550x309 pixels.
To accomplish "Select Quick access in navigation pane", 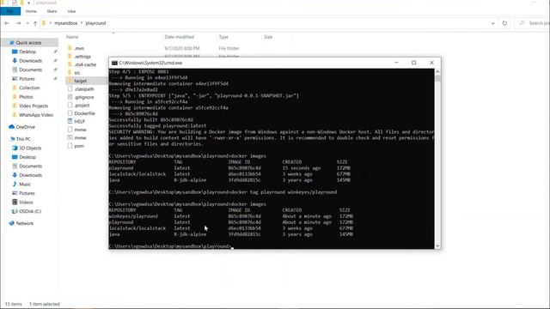I will click(29, 42).
